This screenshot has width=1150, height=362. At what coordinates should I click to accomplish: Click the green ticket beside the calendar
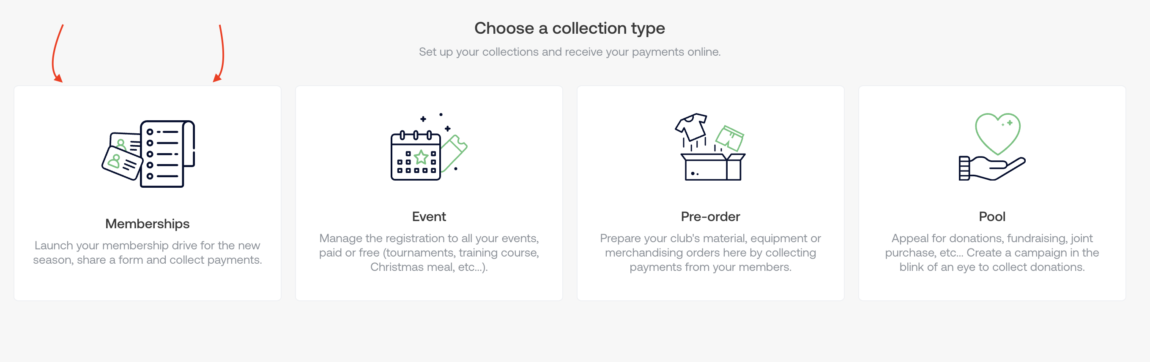tap(455, 153)
